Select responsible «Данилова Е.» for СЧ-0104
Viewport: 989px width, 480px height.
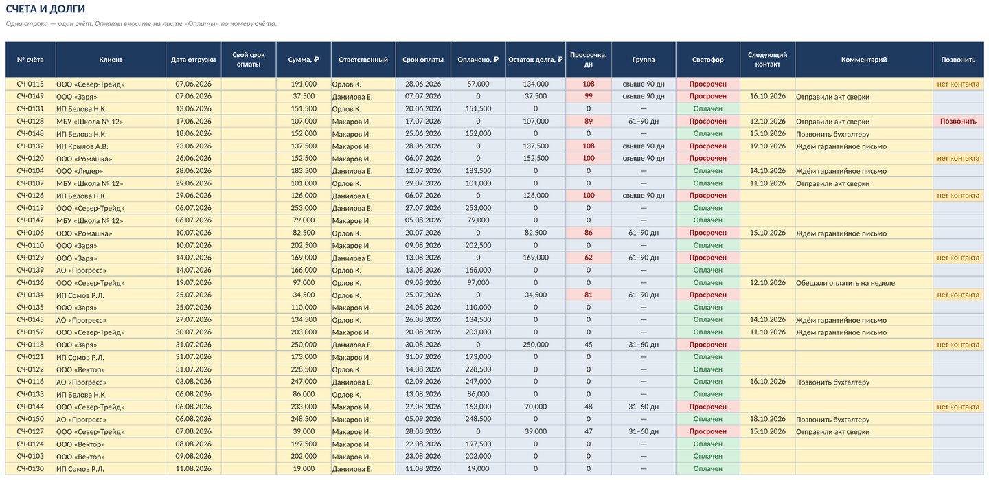(352, 171)
